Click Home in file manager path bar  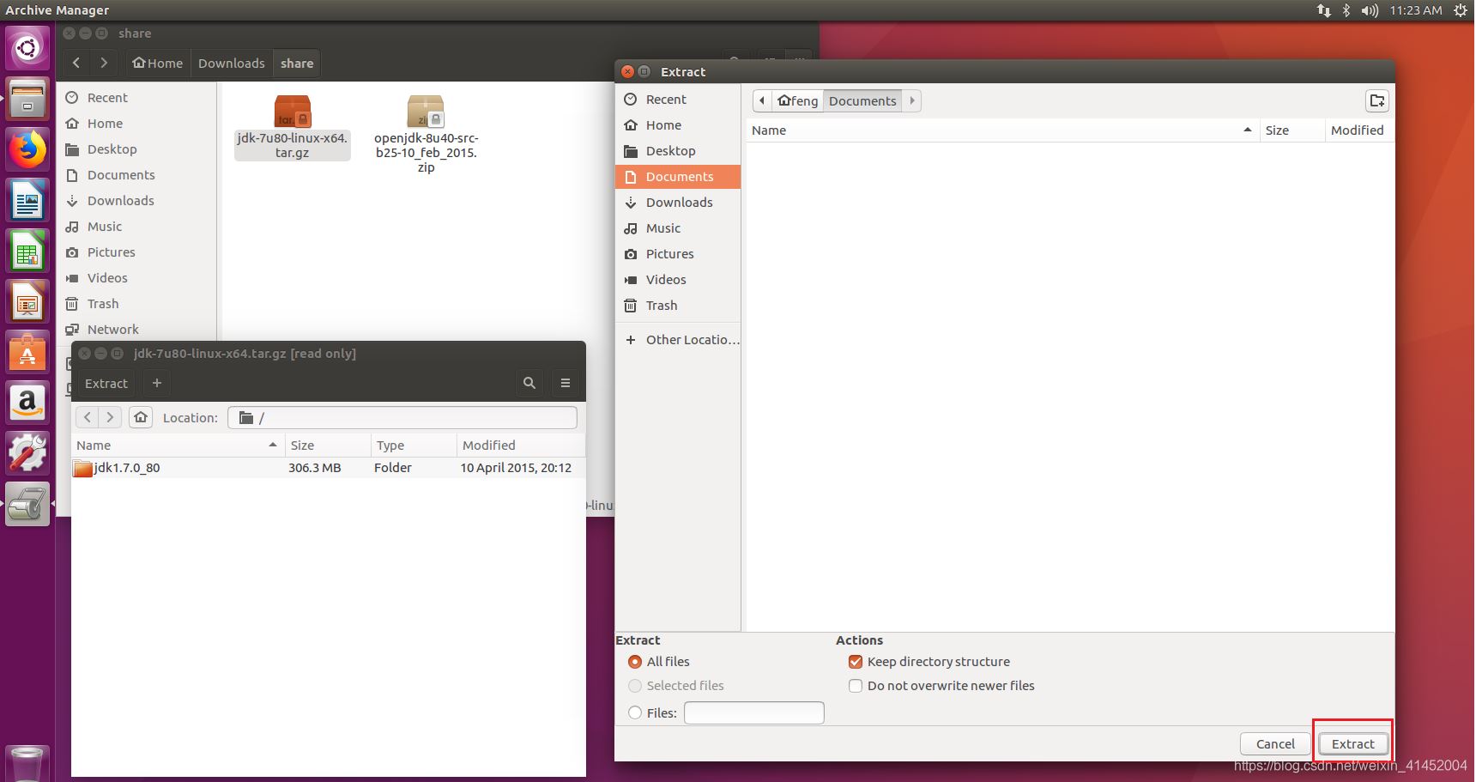(158, 64)
